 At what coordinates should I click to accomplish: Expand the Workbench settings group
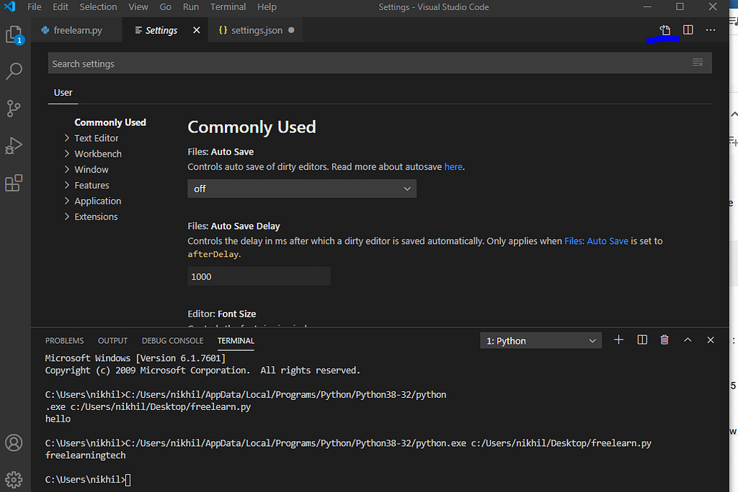pos(93,154)
